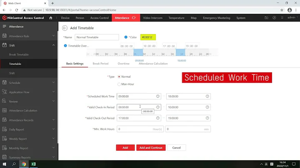Click the Attendance Rule sidebar icon
Screen dimensions: 300x168
5,36
